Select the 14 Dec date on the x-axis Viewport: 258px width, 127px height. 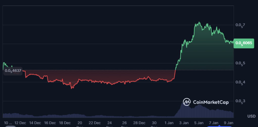[35, 123]
